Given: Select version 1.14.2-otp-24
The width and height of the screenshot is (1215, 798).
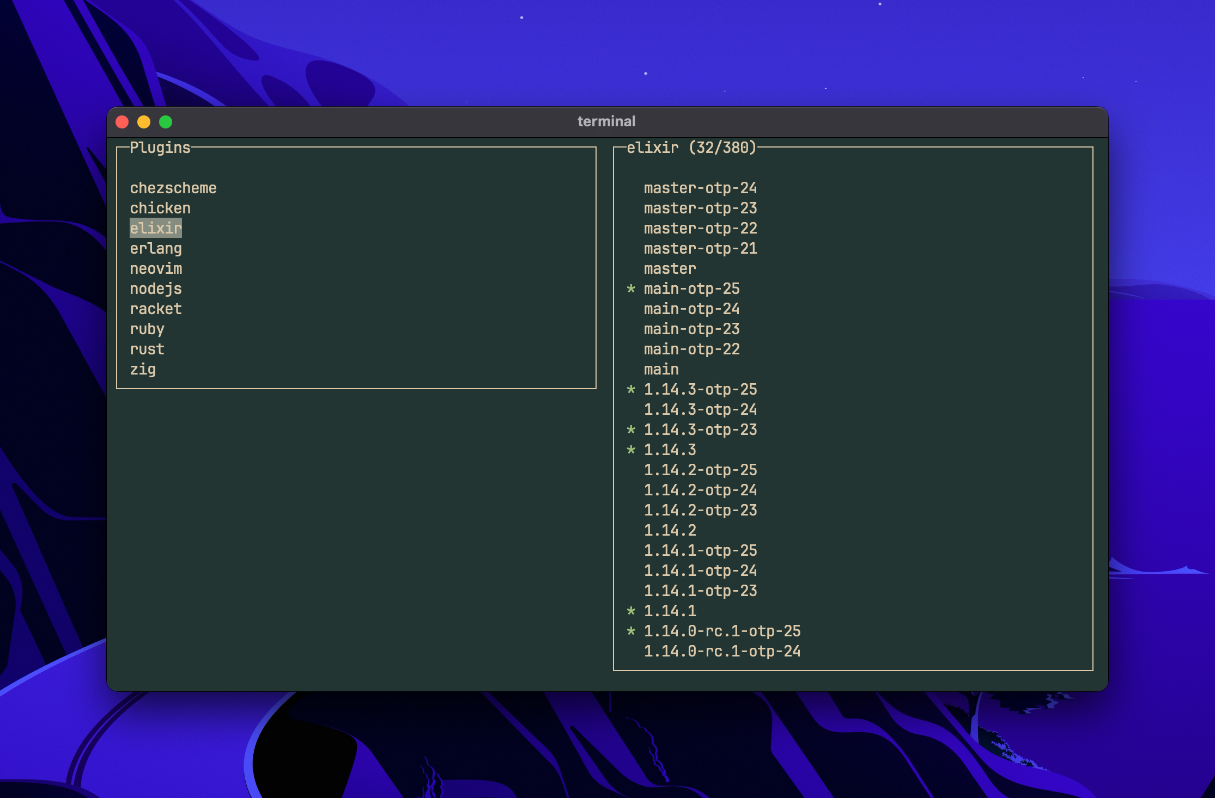Looking at the screenshot, I should coord(701,490).
